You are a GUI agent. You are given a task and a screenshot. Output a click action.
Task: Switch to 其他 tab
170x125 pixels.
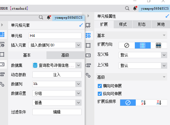161,24
